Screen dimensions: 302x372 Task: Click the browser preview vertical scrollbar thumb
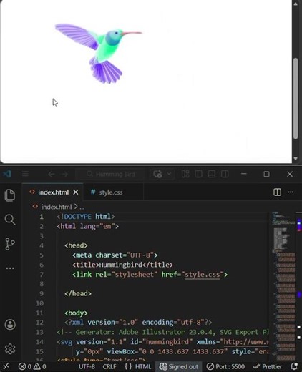click(296, 98)
